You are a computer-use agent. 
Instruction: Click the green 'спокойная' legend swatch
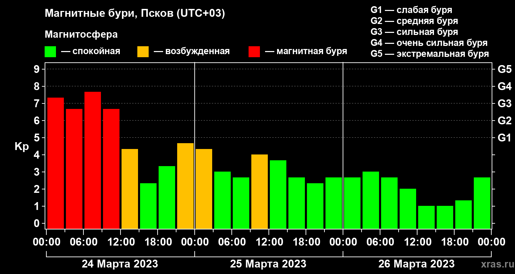click(x=50, y=52)
